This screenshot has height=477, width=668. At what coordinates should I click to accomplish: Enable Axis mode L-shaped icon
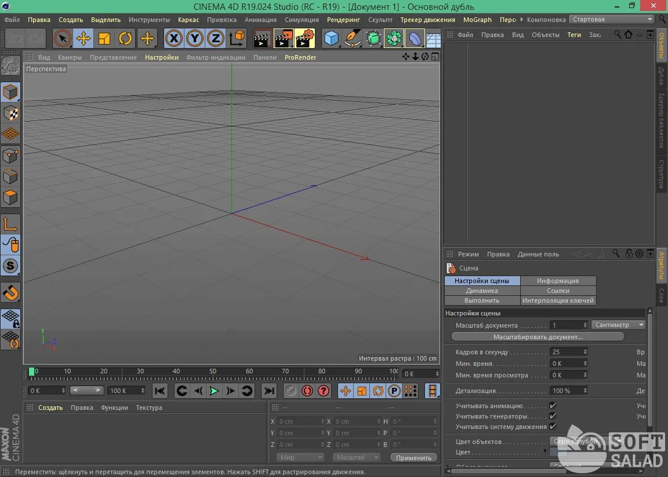pos(10,224)
